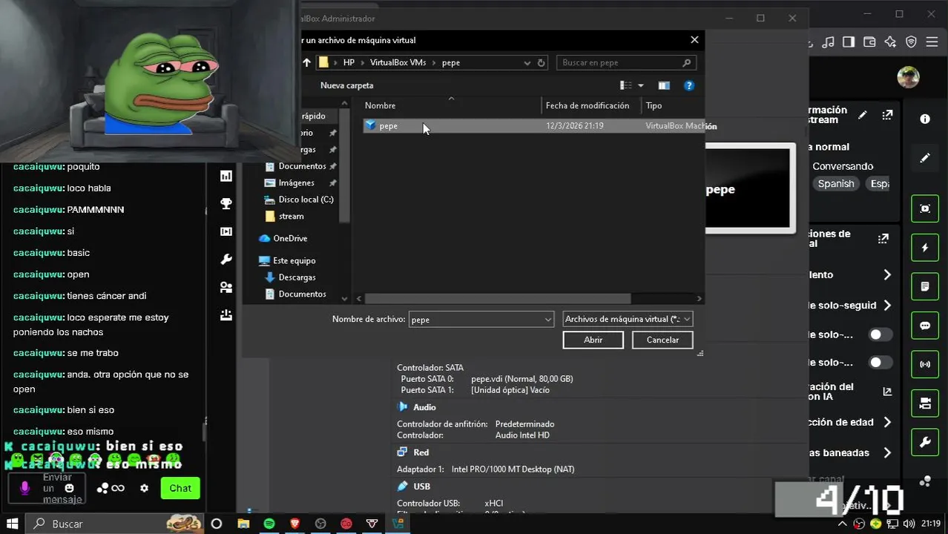Select HP in the breadcrumb path

349,62
